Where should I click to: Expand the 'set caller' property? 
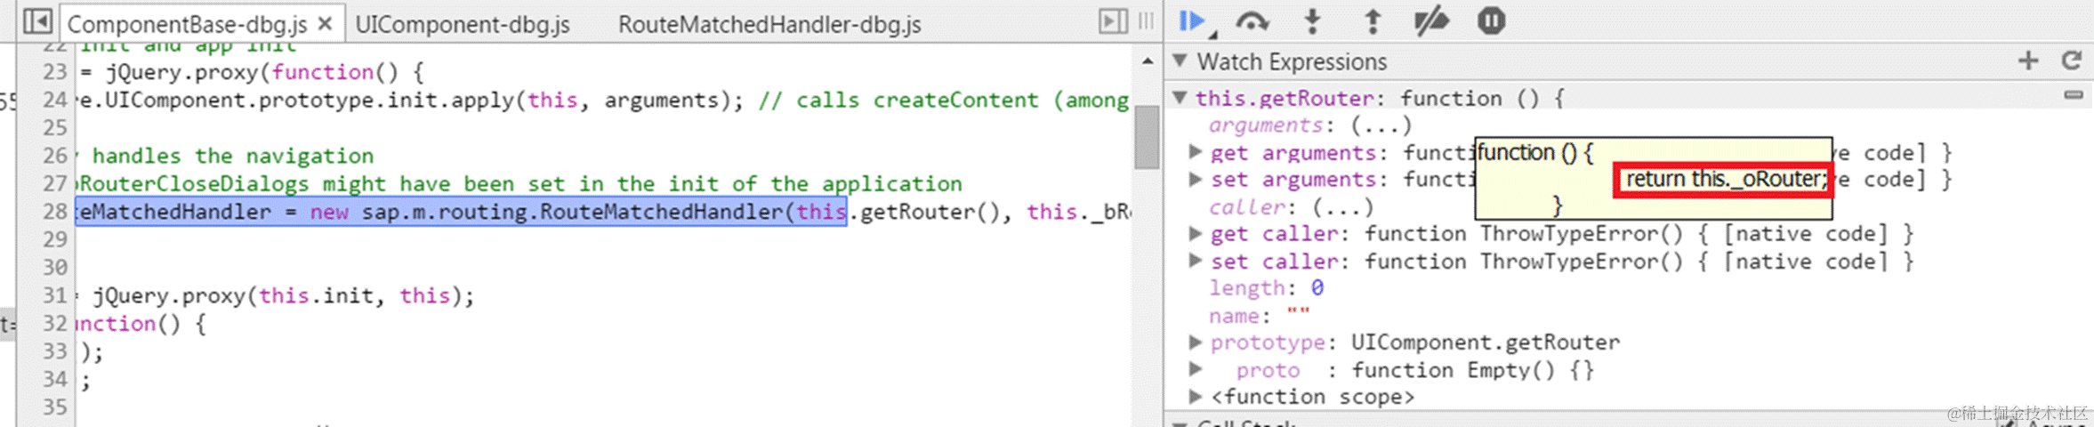[1196, 261]
